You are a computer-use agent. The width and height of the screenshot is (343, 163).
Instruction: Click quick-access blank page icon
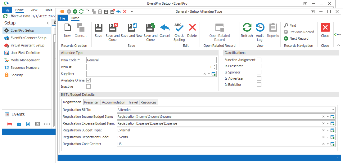click(87, 11)
